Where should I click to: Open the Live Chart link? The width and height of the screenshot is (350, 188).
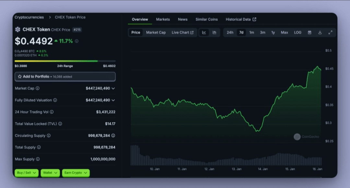click(x=182, y=32)
